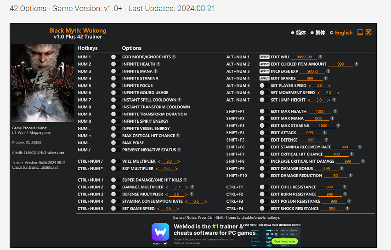Enable the Infinite Stamina toggle
391x250 pixels.
[113, 79]
